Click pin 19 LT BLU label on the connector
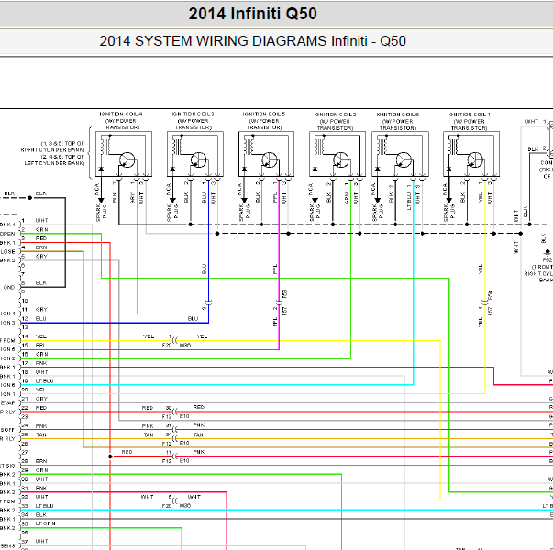Viewport: 553px width, 550px height. [x=44, y=381]
